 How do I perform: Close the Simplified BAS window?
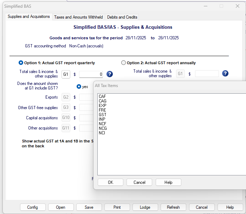coord(237,6)
